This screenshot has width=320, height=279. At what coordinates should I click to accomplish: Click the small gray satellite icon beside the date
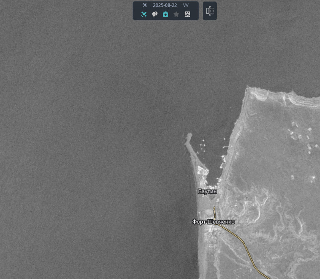point(145,5)
